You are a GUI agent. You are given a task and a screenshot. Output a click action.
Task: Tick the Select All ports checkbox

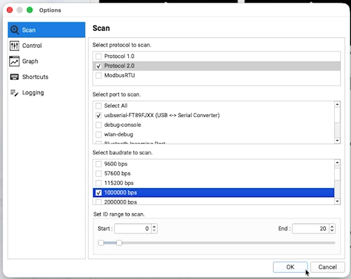[98, 106]
